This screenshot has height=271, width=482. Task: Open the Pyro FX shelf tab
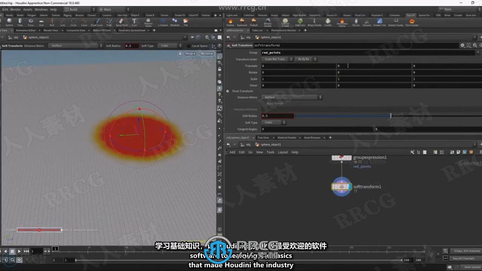pyautogui.click(x=411, y=15)
